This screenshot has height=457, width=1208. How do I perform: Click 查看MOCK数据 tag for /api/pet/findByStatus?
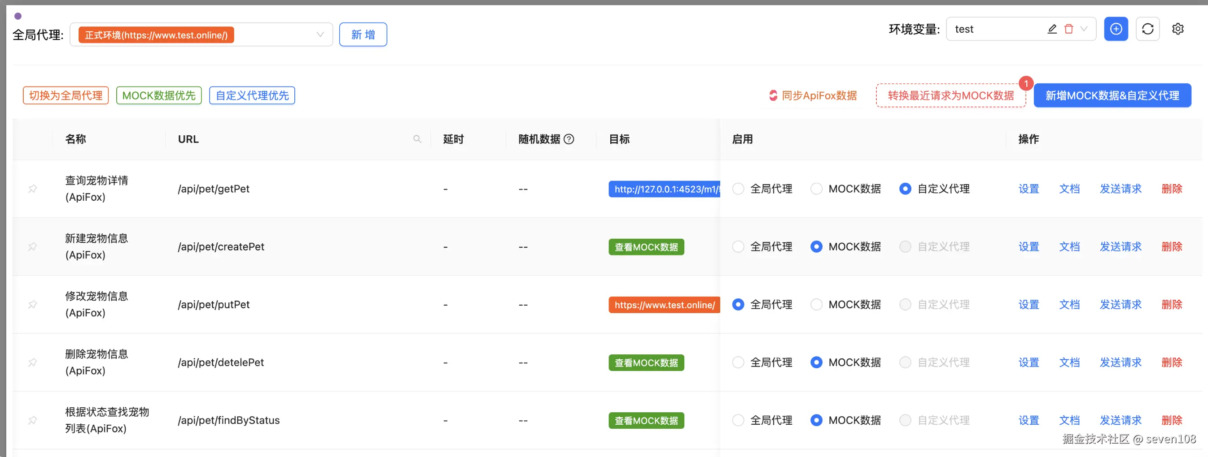646,420
